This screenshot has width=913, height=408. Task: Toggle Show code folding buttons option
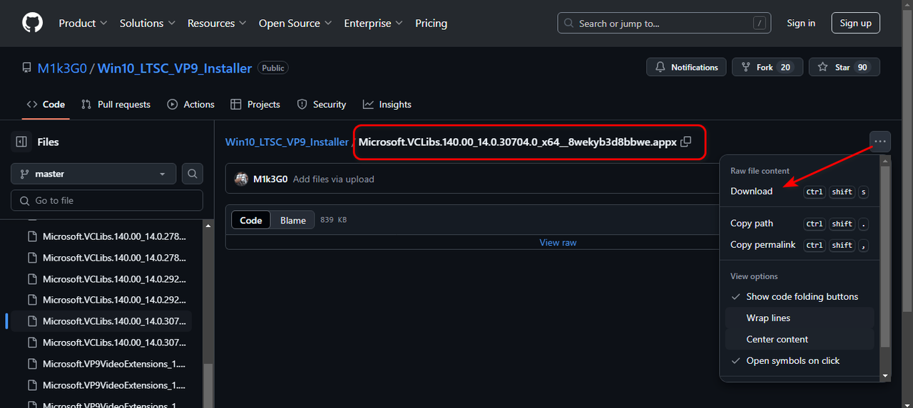click(x=800, y=297)
